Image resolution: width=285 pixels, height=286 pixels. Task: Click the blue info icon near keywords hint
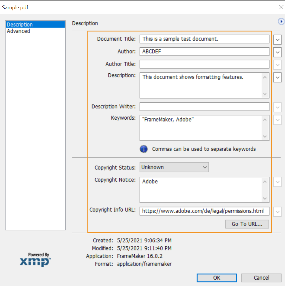pyautogui.click(x=144, y=149)
